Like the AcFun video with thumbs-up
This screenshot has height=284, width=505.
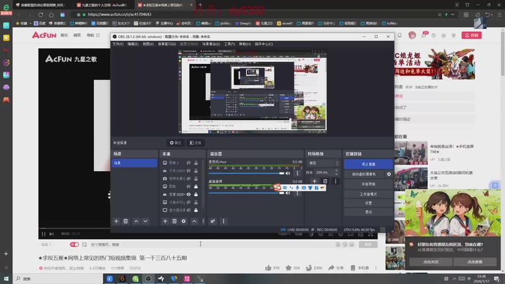click(268, 268)
